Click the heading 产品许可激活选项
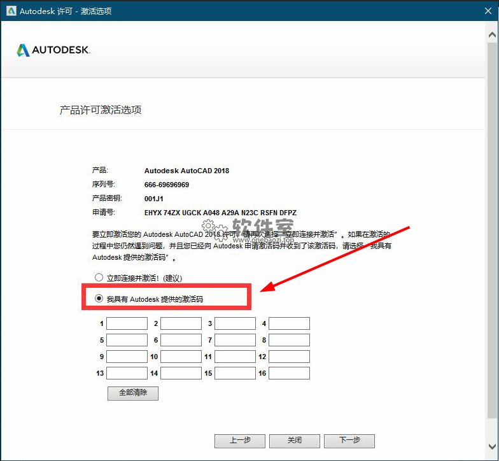This screenshot has width=499, height=461. tap(101, 110)
